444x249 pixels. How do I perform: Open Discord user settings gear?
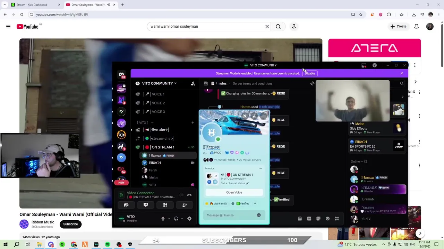189,219
